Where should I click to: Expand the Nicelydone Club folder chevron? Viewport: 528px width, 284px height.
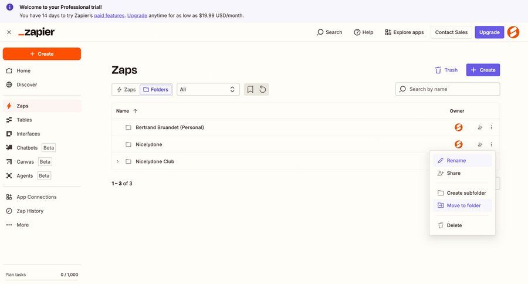coord(117,161)
